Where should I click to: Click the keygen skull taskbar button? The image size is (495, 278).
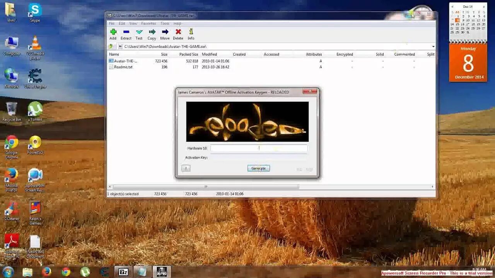point(162,272)
